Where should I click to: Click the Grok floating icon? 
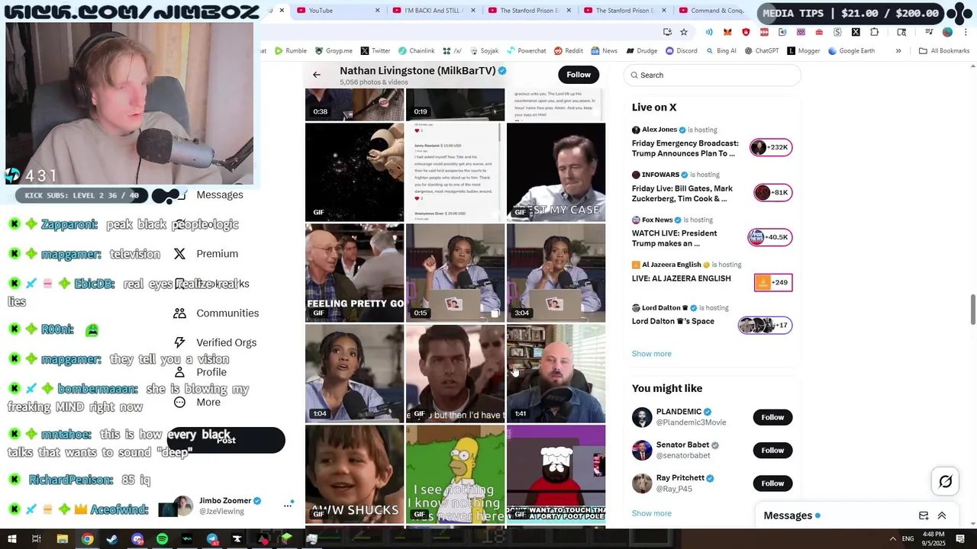click(945, 481)
